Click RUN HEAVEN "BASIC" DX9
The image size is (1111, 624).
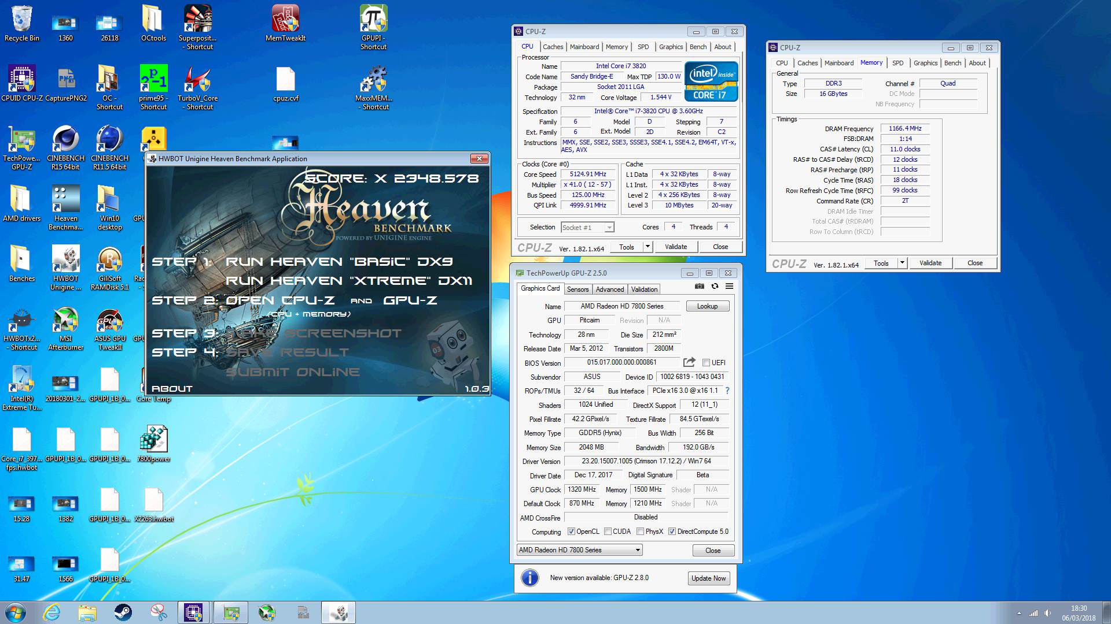pos(339,262)
